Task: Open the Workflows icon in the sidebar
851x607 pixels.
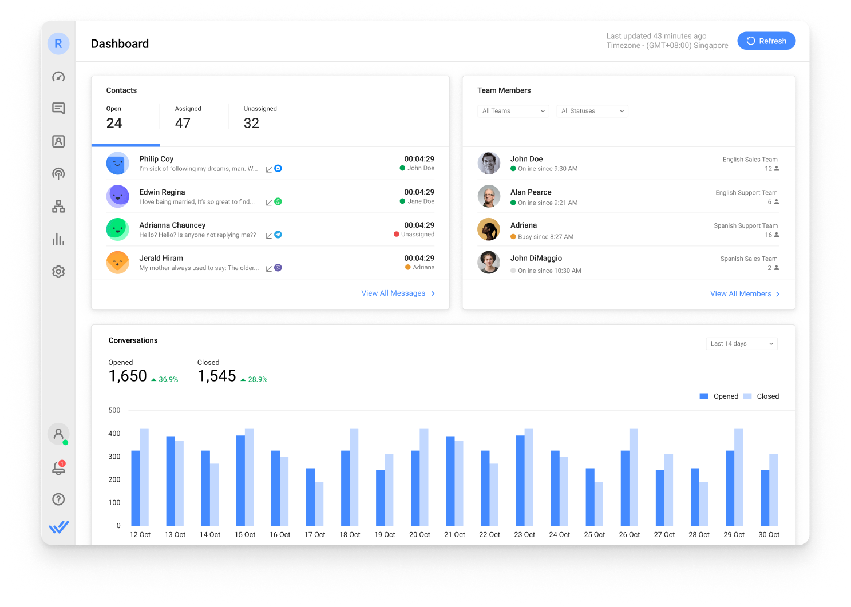Action: click(x=58, y=206)
